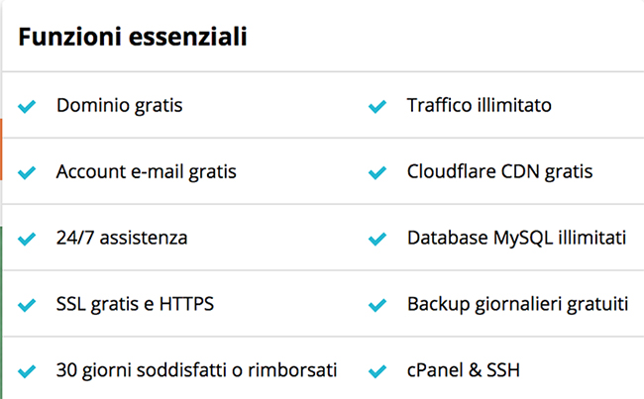Click the checkmark beside Traffico illimitato
The width and height of the screenshot is (644, 399).
coord(376,106)
